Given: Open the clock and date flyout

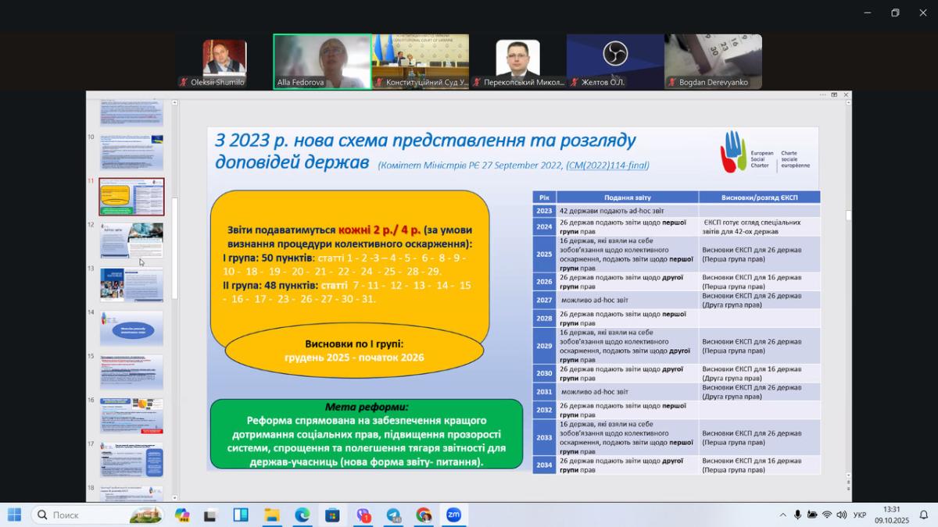Looking at the screenshot, I should tap(891, 515).
